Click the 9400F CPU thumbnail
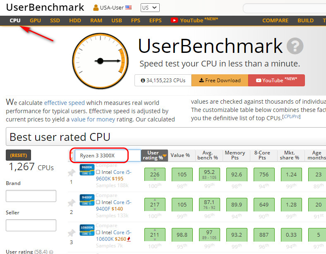Viewport: 326px width, 254px height. (x=87, y=200)
